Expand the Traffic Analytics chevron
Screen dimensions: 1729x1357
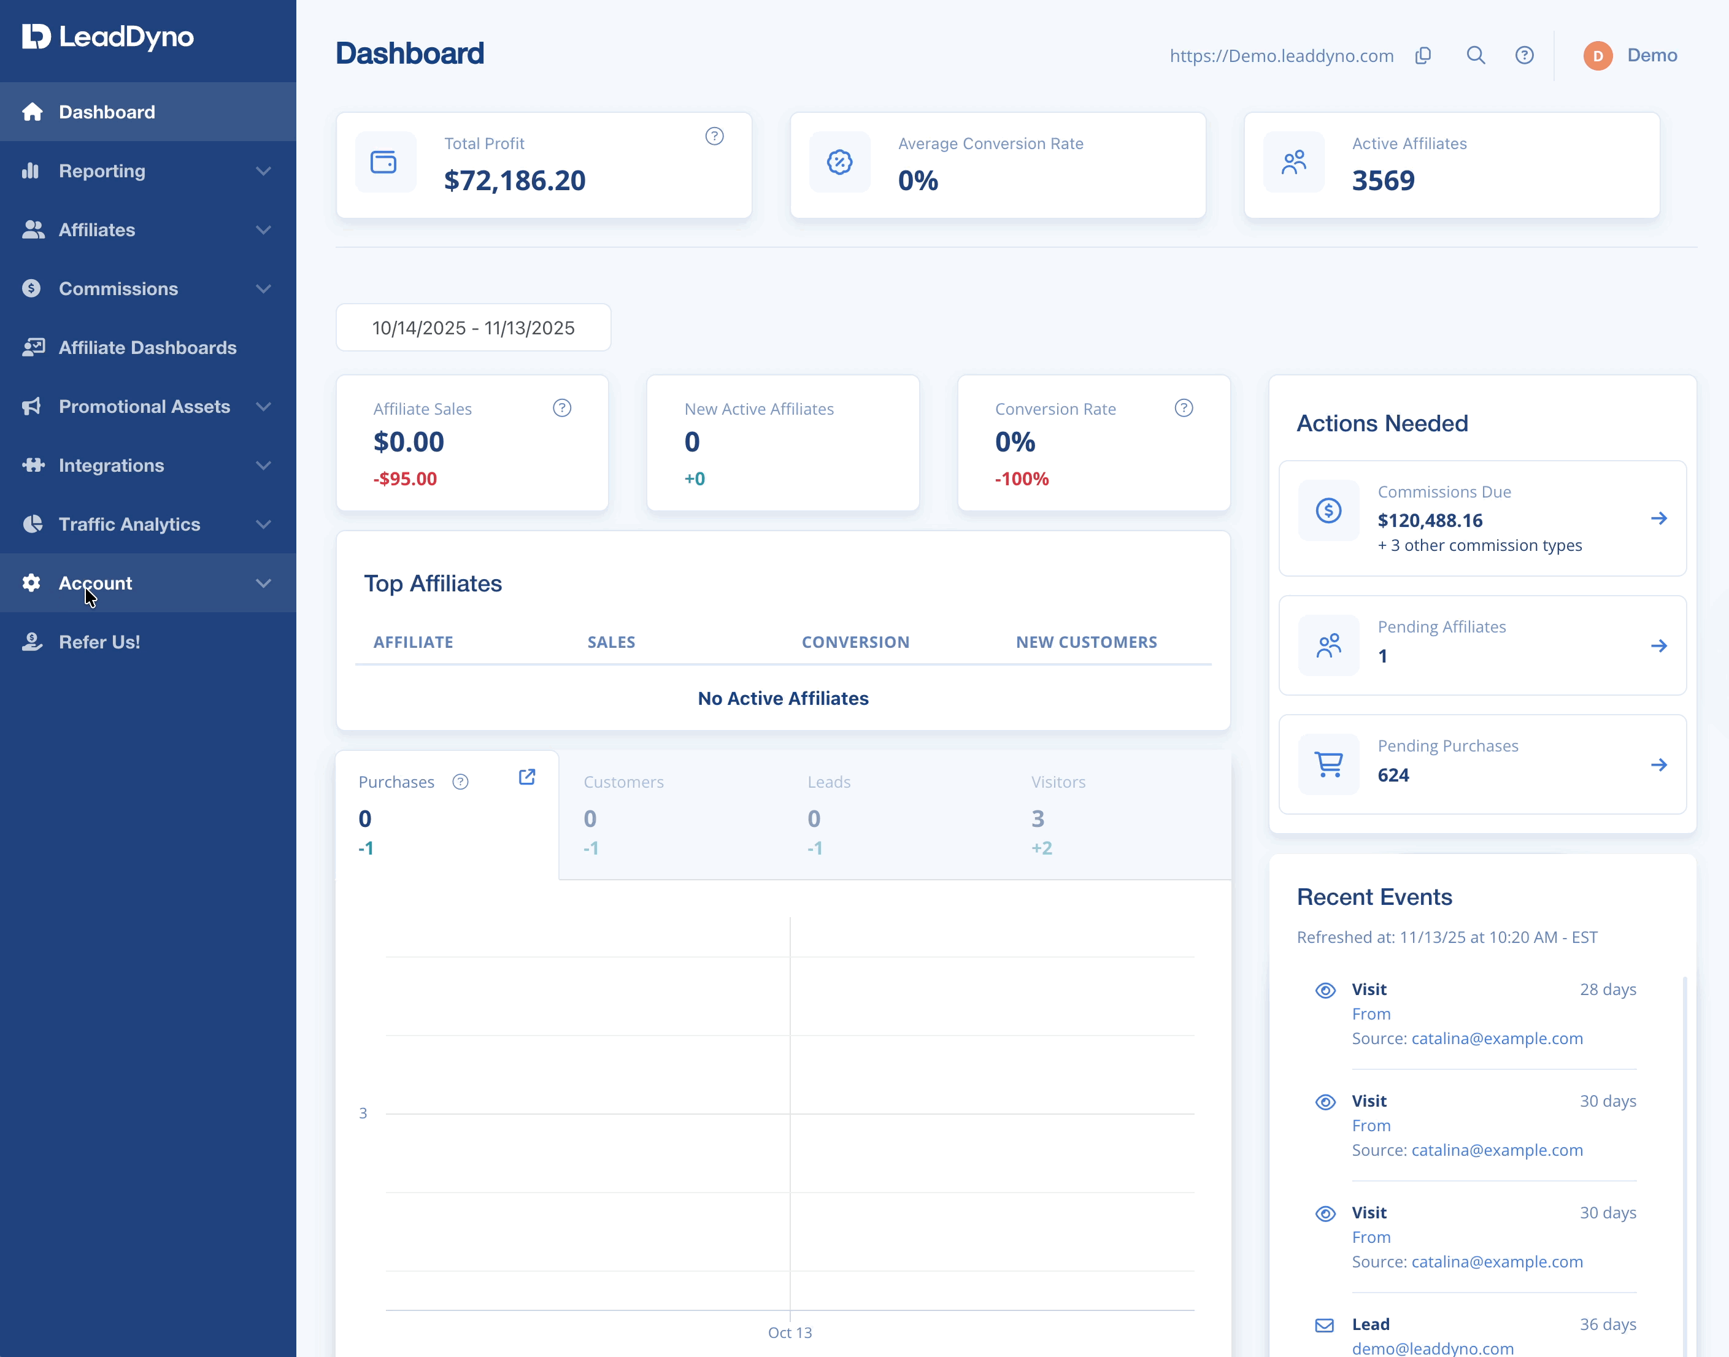click(263, 523)
